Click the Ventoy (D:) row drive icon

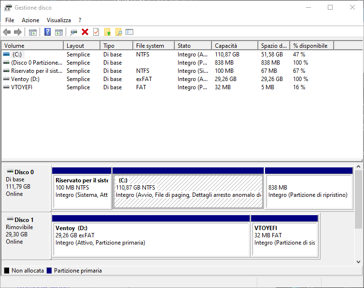[x=6, y=79]
